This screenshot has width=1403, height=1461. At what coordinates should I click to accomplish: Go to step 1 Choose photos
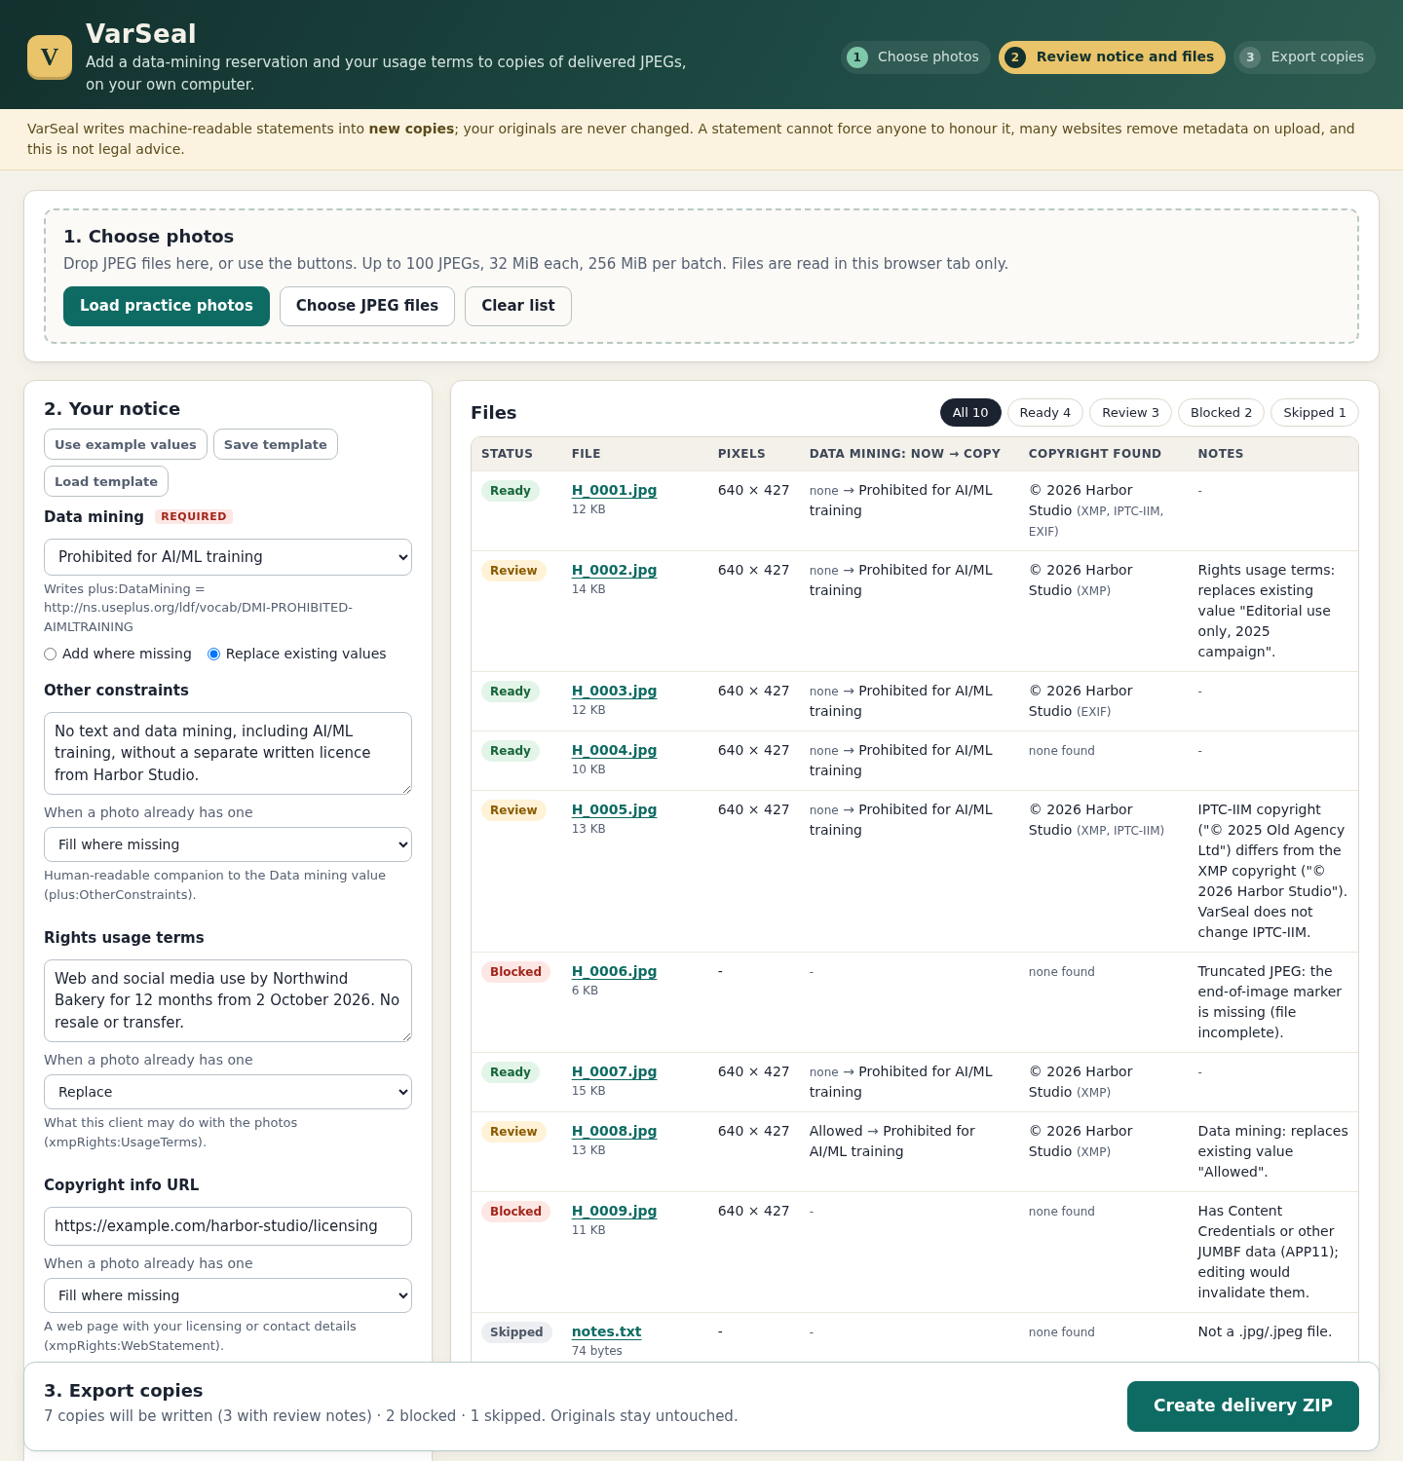(x=915, y=57)
